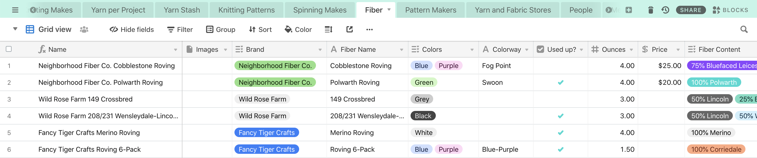Open the trash bin icon
The image size is (757, 158).
coord(651,10)
